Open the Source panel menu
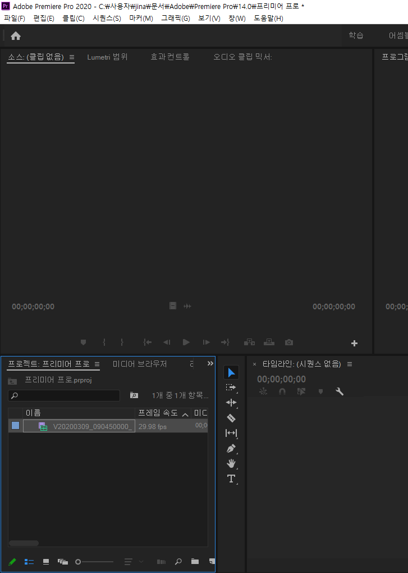408x573 pixels. (72, 57)
